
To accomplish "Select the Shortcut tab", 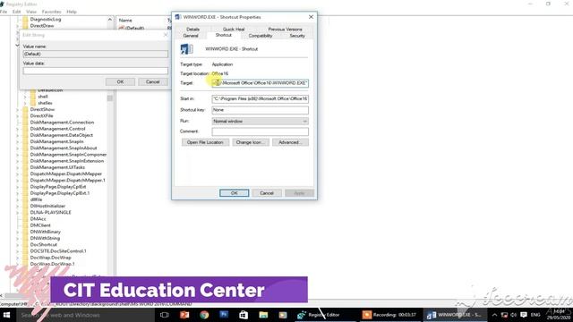I will pyautogui.click(x=223, y=35).
